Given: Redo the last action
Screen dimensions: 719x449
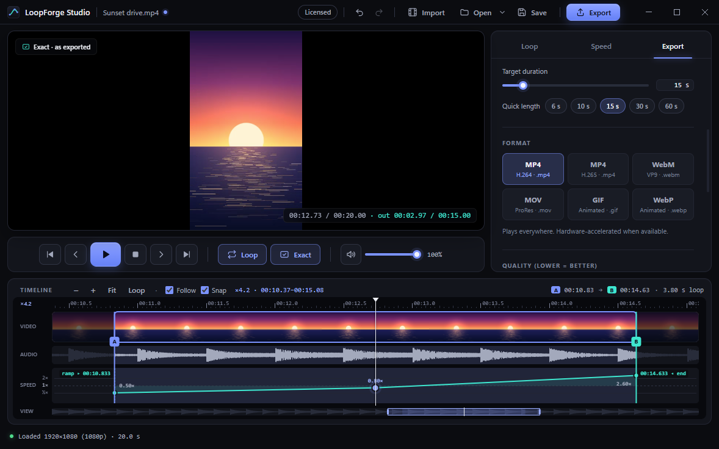Looking at the screenshot, I should click(x=379, y=12).
